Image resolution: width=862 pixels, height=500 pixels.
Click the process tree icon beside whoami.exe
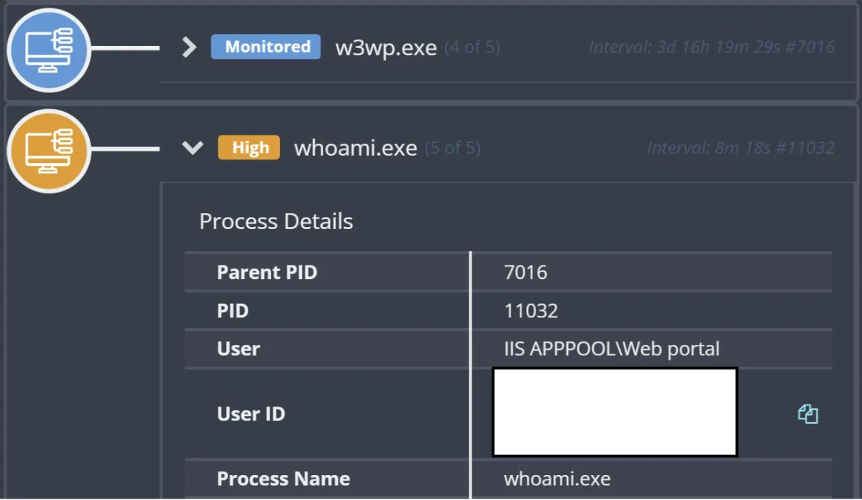pyautogui.click(x=49, y=150)
